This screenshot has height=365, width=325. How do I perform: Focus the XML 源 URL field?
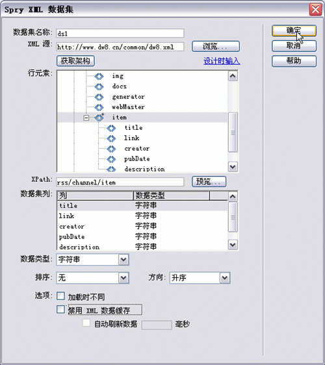(120, 47)
